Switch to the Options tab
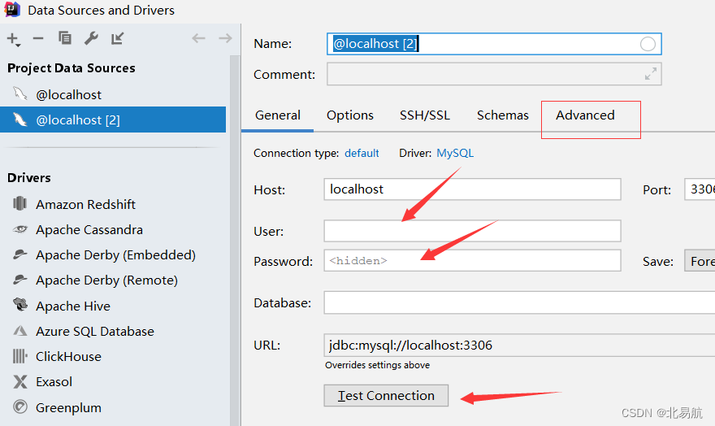715x426 pixels. coord(349,115)
